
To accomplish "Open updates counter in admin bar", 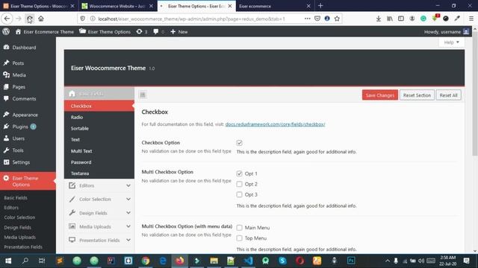I will pos(142,31).
